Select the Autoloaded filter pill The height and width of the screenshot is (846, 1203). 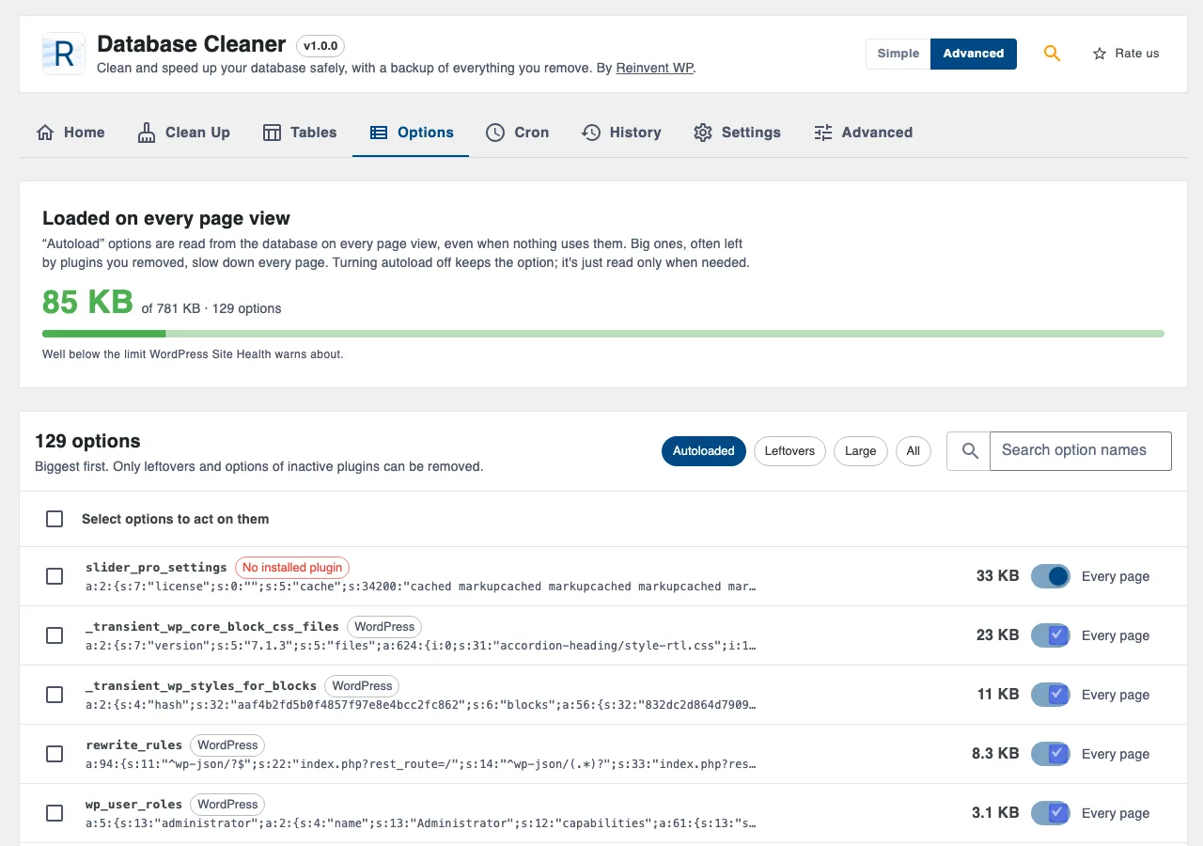click(x=704, y=451)
